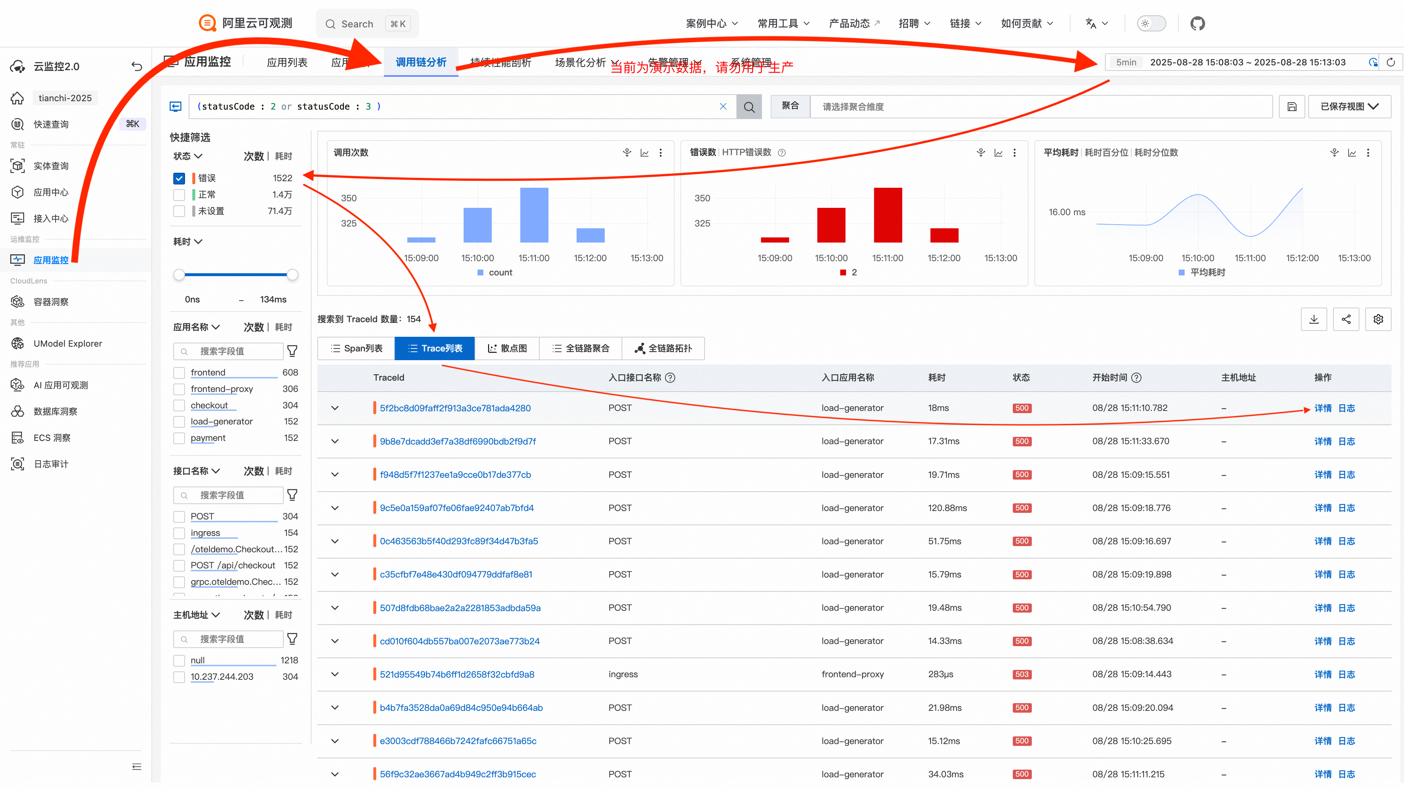Click the auto-refresh clock icon in time bar

tap(1373, 62)
